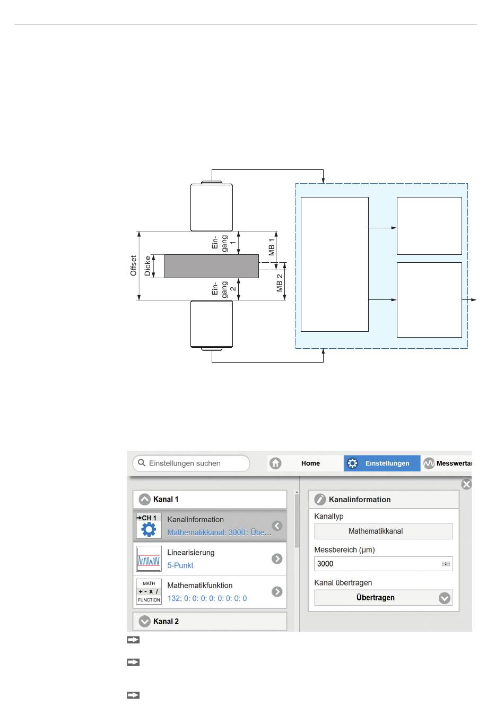Collapse the Kanal 1 section
Image resolution: width=504 pixels, height=722 pixels.
click(144, 500)
